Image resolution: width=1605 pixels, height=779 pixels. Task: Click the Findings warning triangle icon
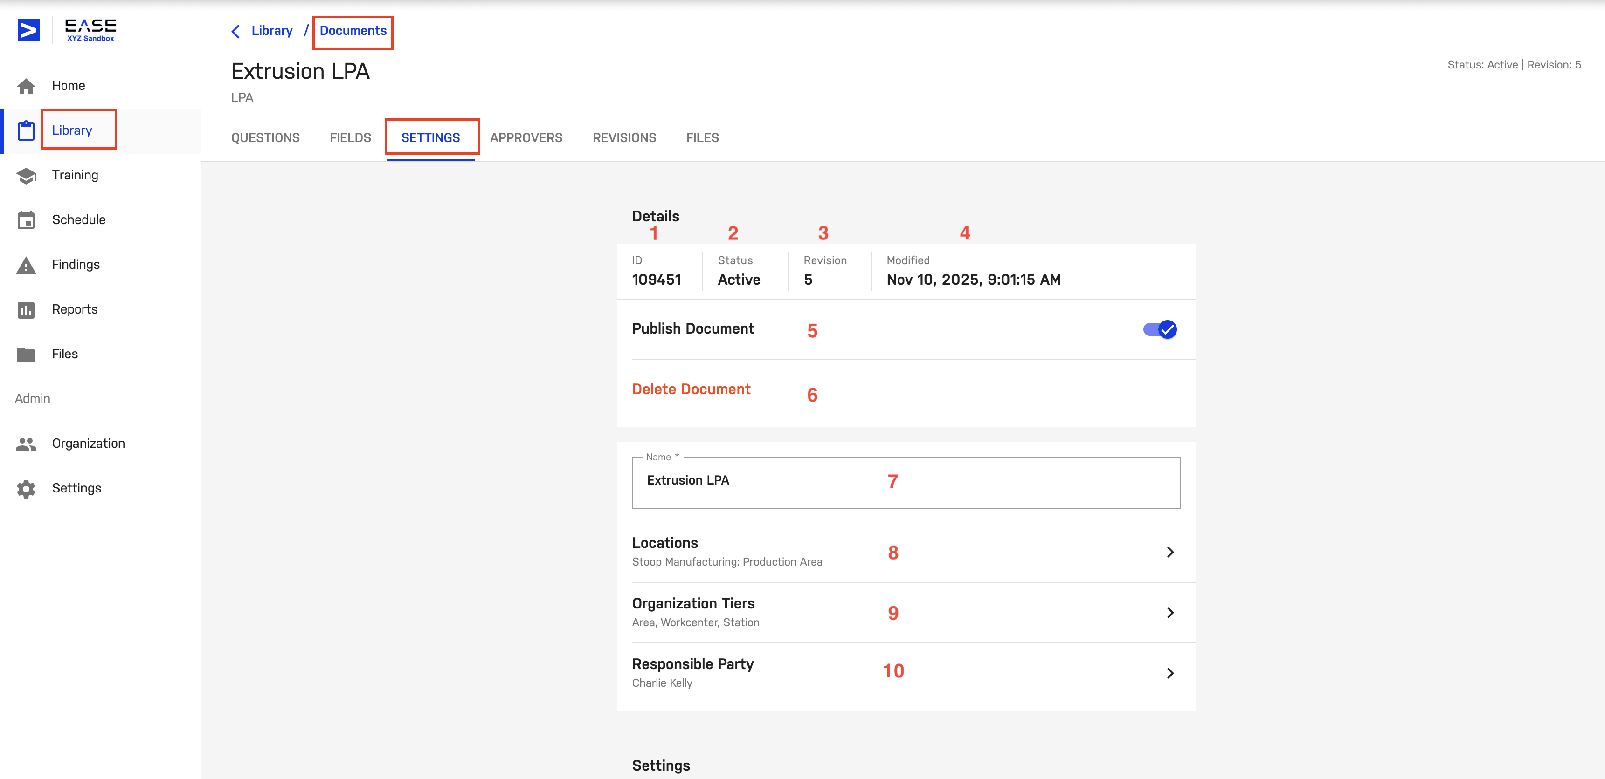(26, 265)
